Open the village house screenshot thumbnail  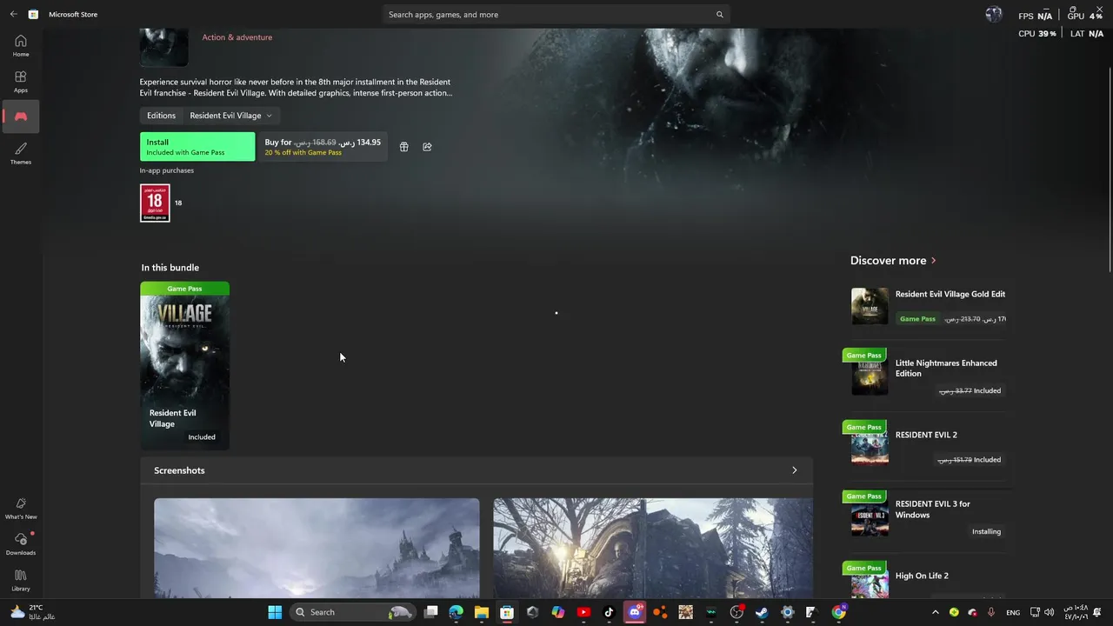click(x=653, y=548)
